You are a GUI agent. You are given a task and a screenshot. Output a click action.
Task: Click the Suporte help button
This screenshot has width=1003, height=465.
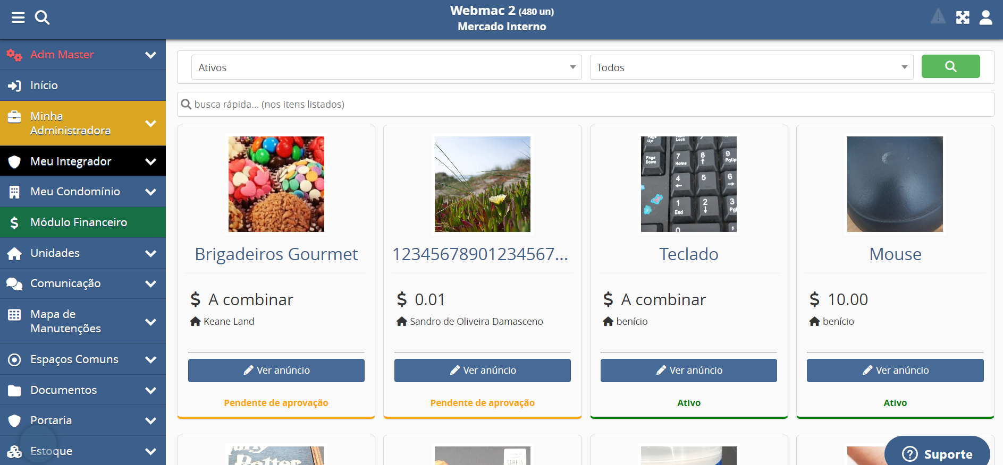[x=937, y=454]
